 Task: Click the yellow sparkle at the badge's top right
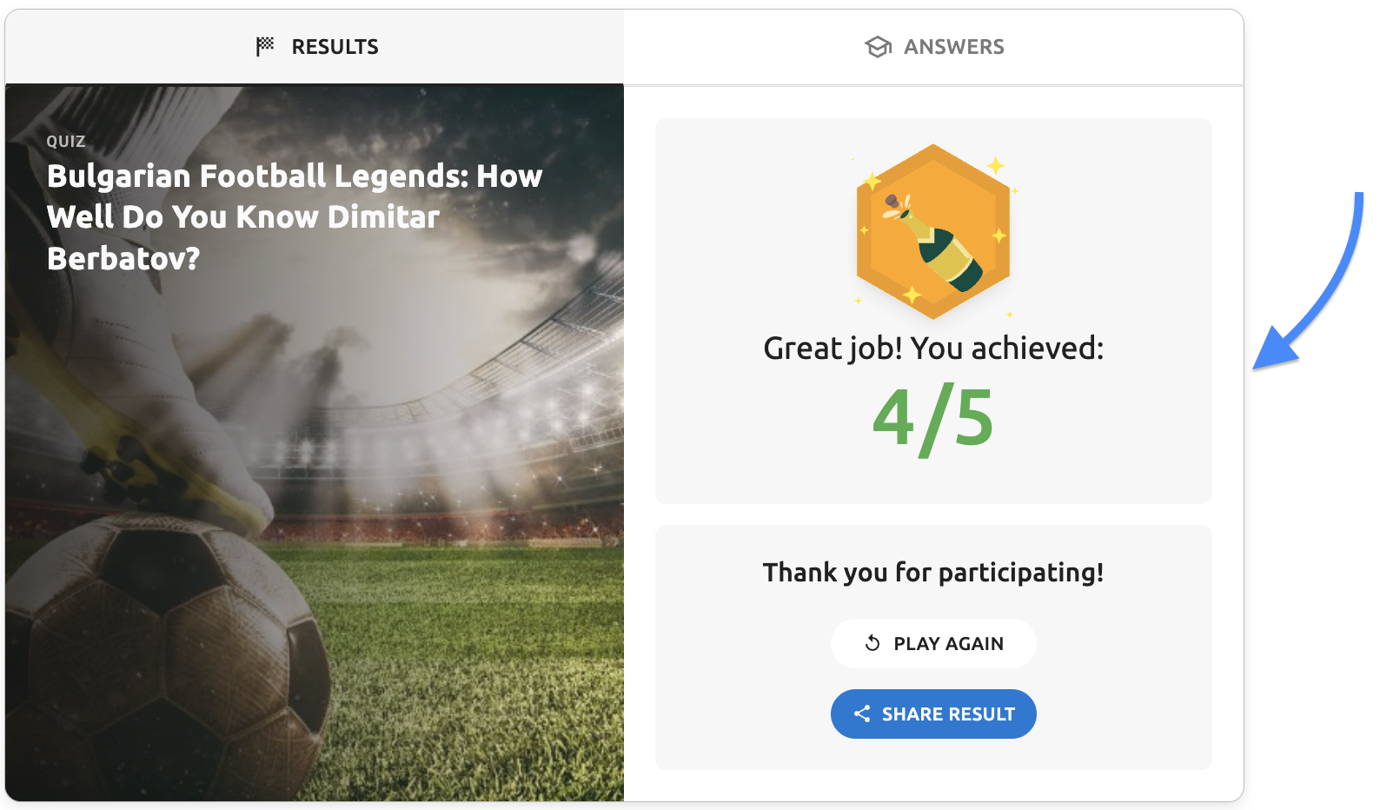pyautogui.click(x=996, y=165)
